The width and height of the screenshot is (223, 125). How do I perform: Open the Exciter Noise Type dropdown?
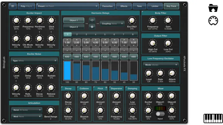34,61
